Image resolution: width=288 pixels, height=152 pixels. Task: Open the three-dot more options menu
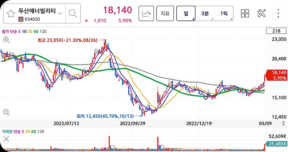point(278,13)
